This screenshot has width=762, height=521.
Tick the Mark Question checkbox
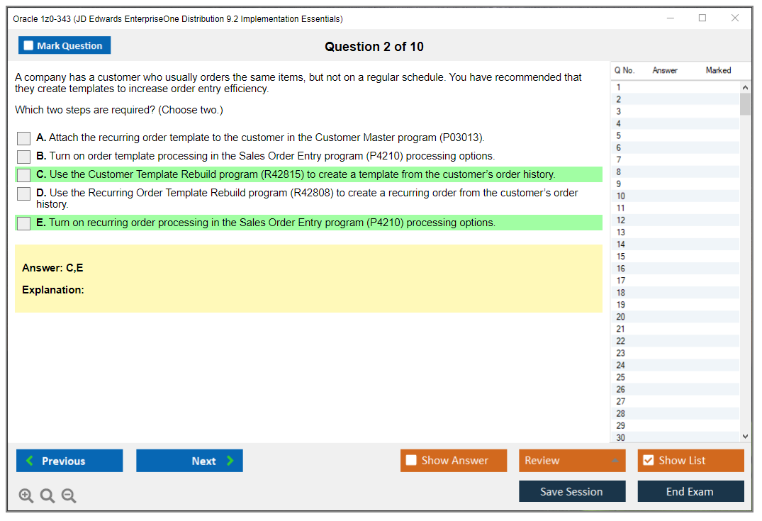pyautogui.click(x=29, y=46)
